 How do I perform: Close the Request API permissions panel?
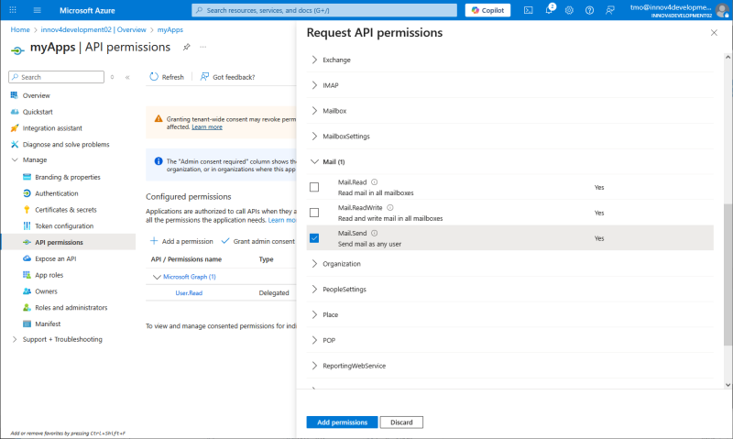pyautogui.click(x=714, y=33)
